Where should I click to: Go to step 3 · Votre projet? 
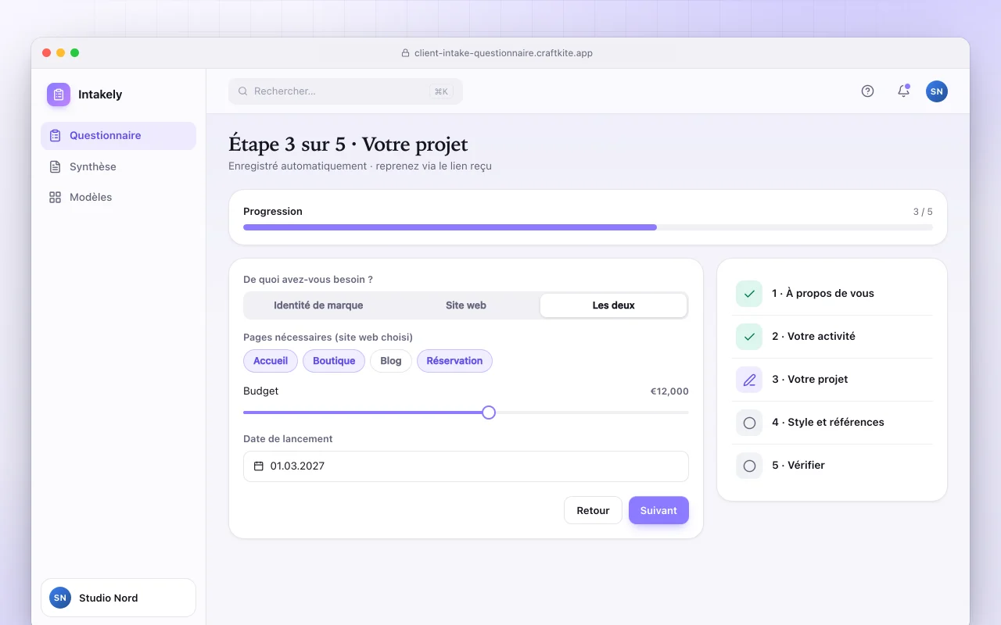[832, 380]
